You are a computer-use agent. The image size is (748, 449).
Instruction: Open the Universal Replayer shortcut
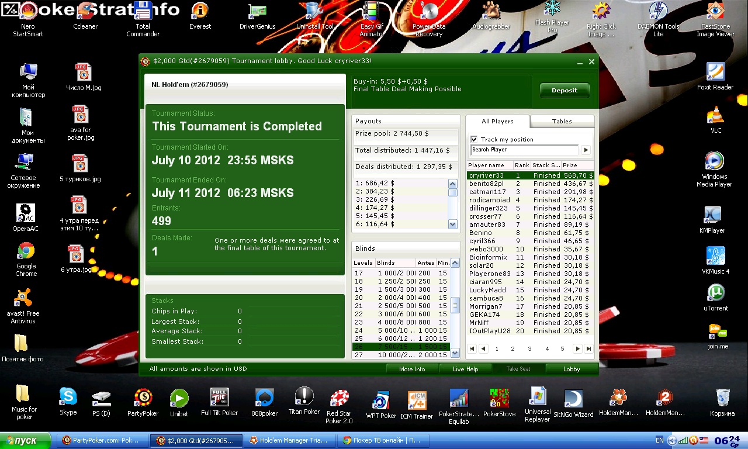(x=537, y=405)
